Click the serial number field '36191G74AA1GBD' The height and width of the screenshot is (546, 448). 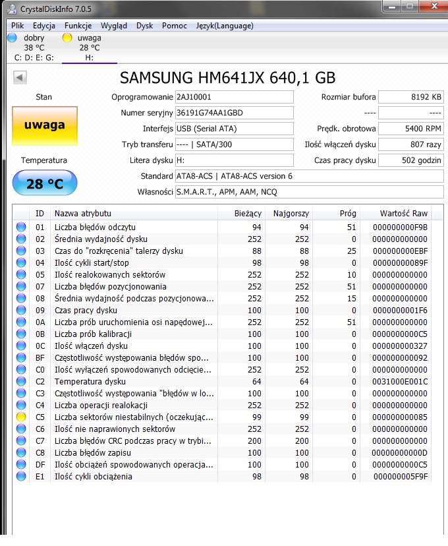[x=234, y=113]
